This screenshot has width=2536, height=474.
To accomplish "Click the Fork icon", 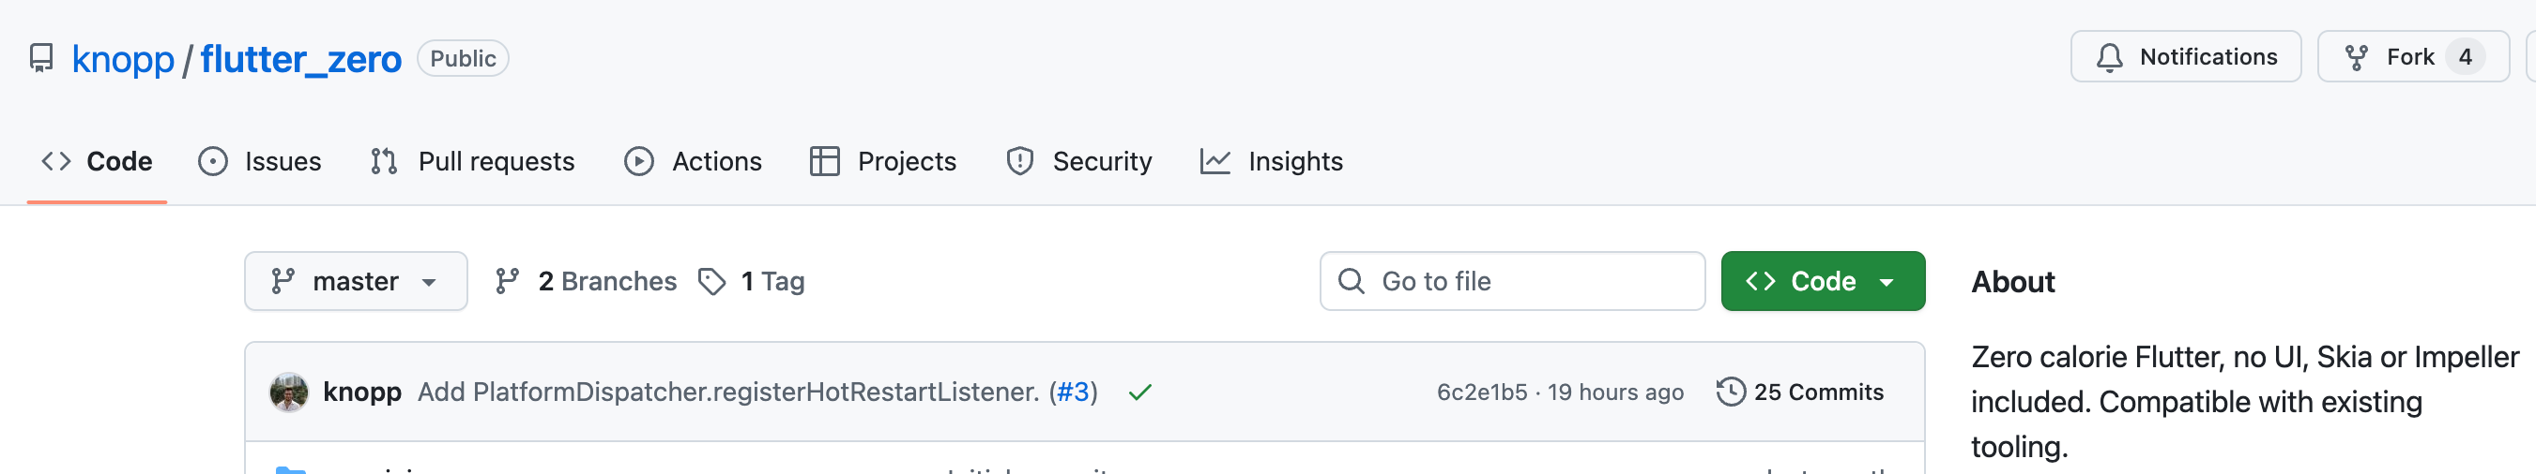I will tap(2356, 58).
